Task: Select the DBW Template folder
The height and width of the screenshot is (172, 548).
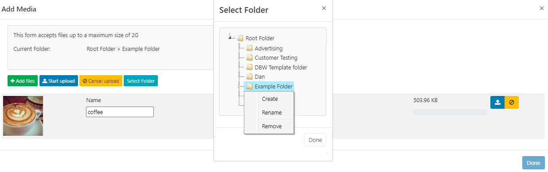Action: [281, 67]
